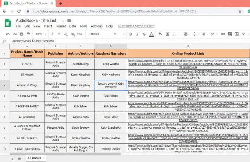This screenshot has width=250, height=162.
Task: Select column D header
Action: pos(111,47)
